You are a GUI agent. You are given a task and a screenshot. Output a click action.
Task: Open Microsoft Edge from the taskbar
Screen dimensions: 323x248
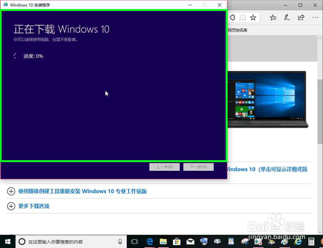coord(149,242)
